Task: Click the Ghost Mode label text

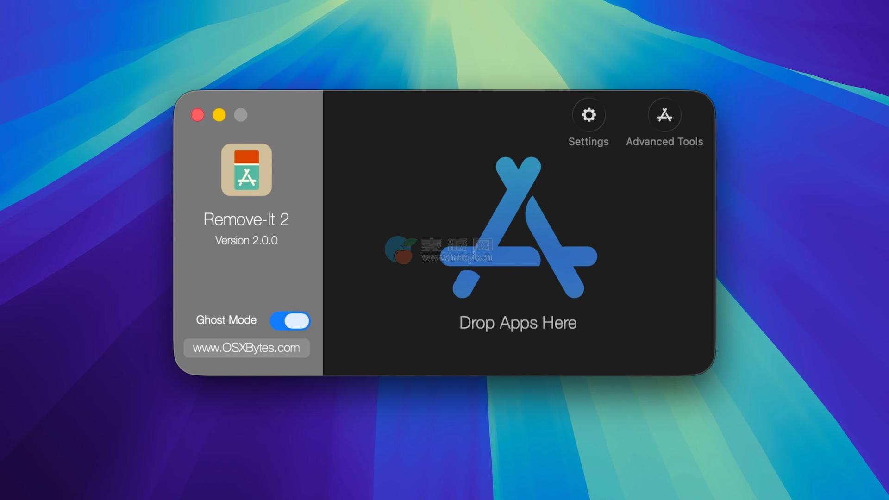Action: click(226, 320)
